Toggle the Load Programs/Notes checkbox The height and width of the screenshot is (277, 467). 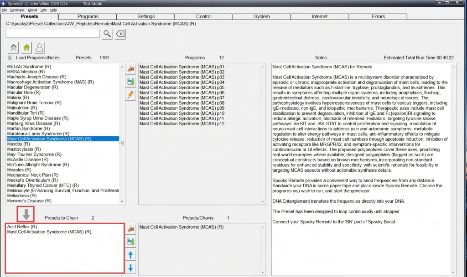[x=10, y=58]
